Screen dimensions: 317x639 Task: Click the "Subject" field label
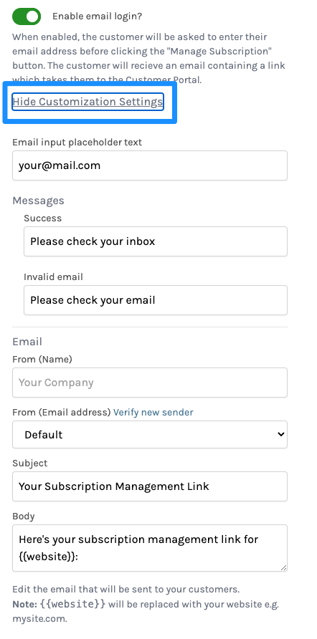point(30,463)
